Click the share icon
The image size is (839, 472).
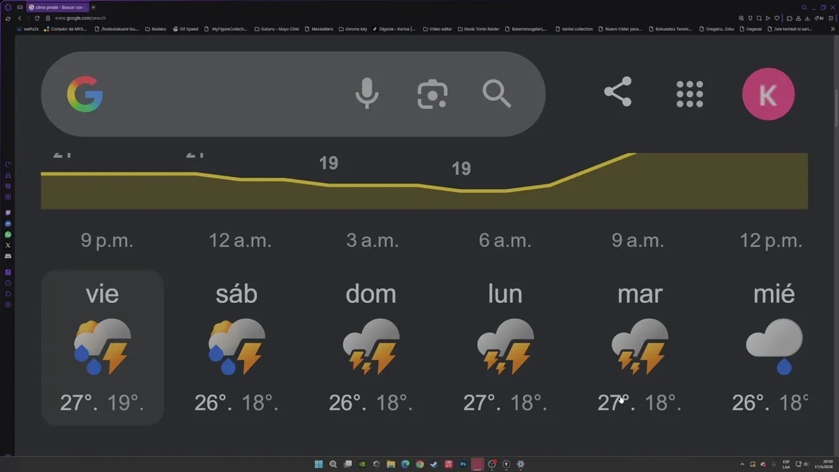[617, 92]
